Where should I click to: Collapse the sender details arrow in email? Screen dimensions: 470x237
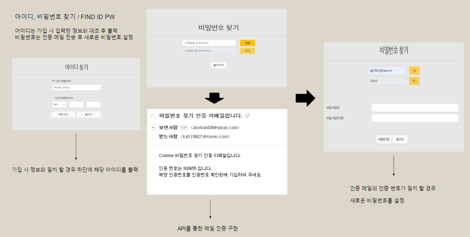click(153, 128)
